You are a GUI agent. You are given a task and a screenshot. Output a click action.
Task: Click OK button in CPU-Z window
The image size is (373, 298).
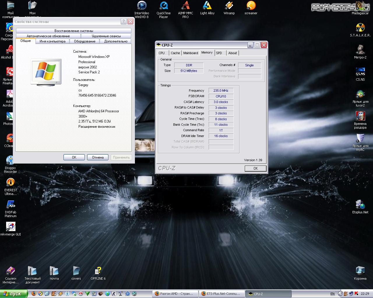(x=255, y=168)
